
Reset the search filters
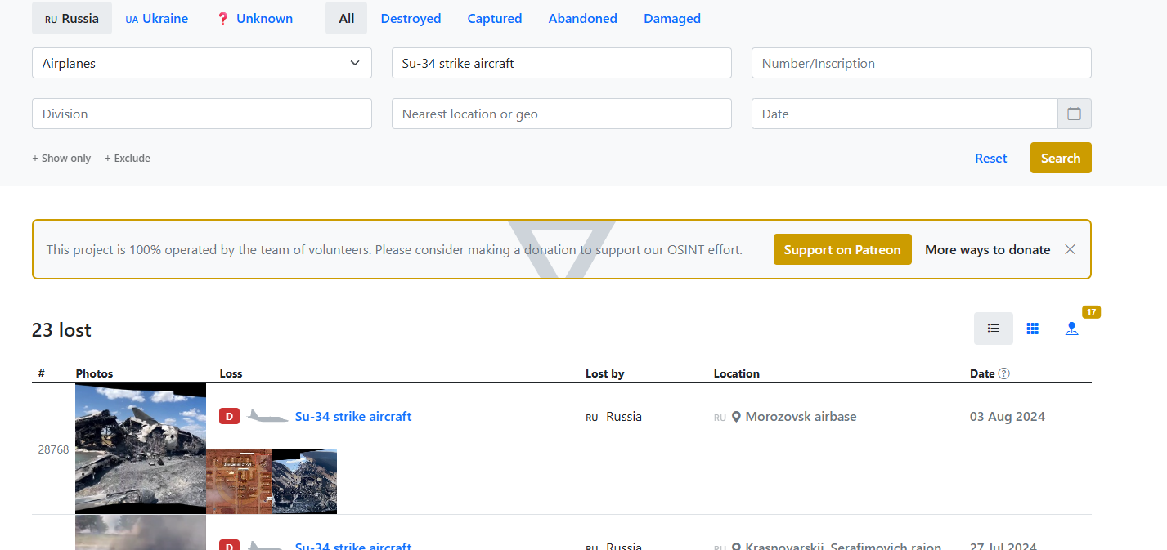pyautogui.click(x=991, y=159)
